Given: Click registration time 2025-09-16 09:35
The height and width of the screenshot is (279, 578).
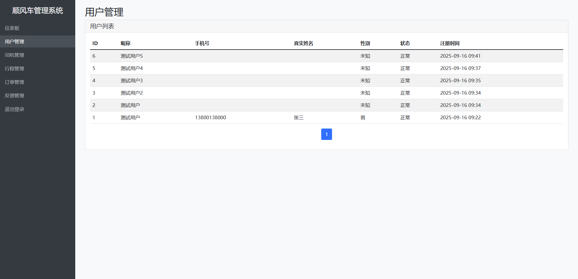Looking at the screenshot, I should pyautogui.click(x=460, y=80).
